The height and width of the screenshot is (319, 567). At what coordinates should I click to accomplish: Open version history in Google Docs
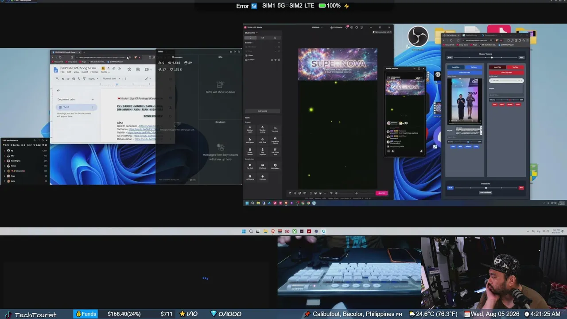pyautogui.click(x=129, y=69)
